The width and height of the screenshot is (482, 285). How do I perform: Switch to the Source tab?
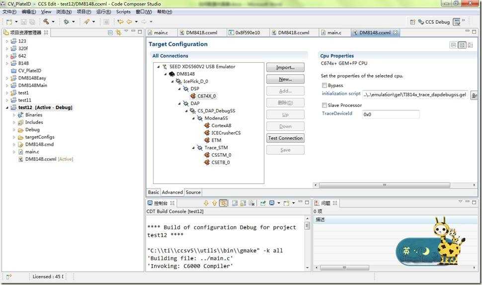[x=193, y=192]
